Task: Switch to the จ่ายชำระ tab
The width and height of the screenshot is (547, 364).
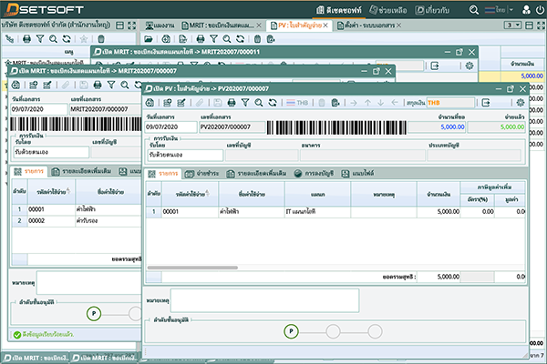Action: (x=203, y=173)
